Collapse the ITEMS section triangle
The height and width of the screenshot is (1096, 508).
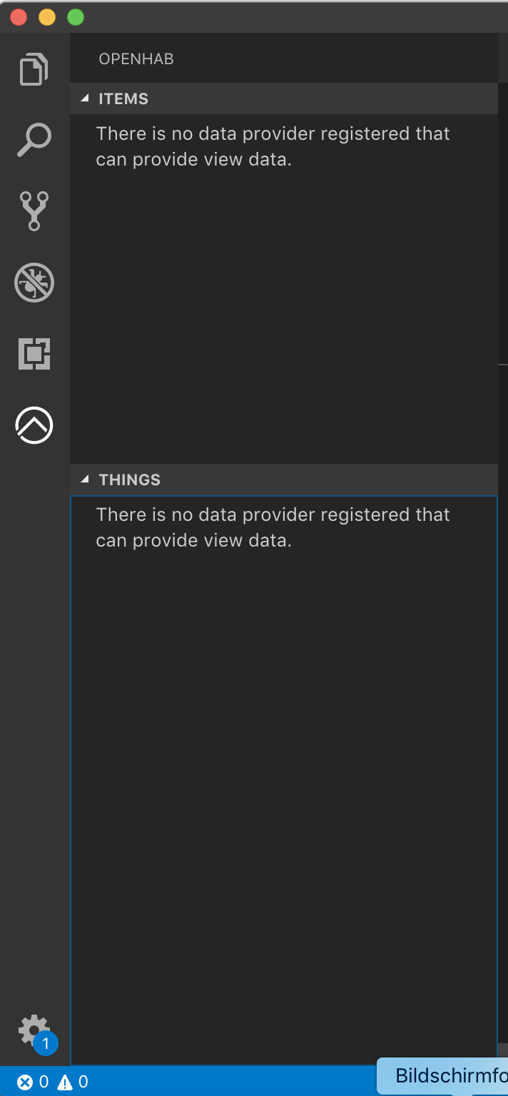[x=86, y=98]
